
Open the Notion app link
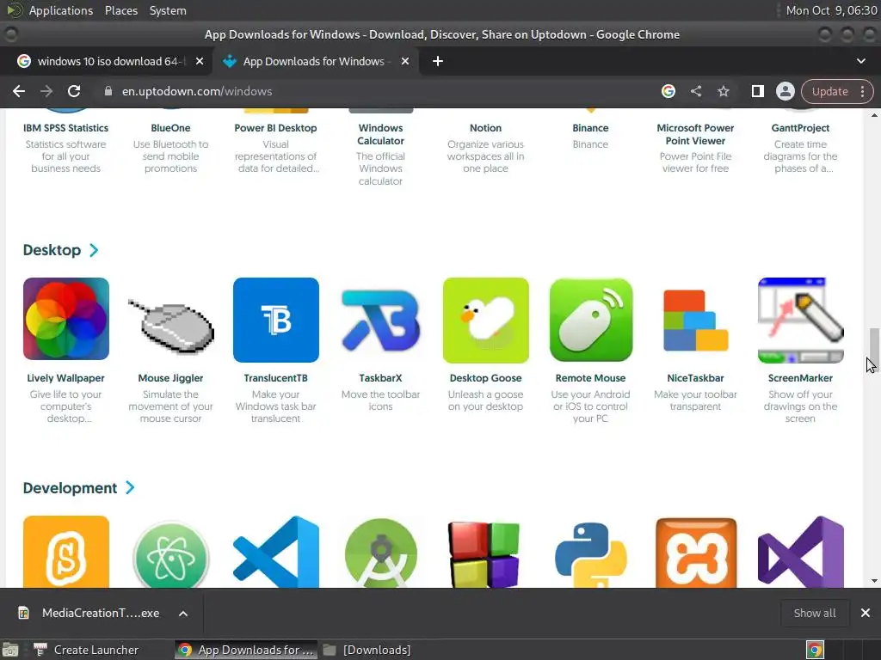485,128
